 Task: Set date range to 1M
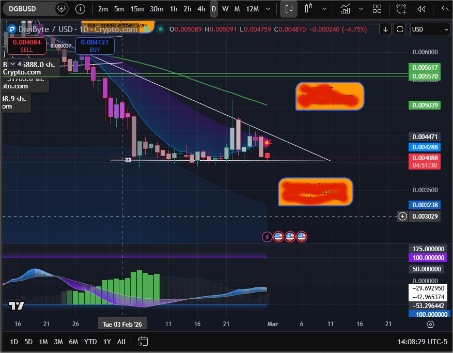(x=43, y=342)
